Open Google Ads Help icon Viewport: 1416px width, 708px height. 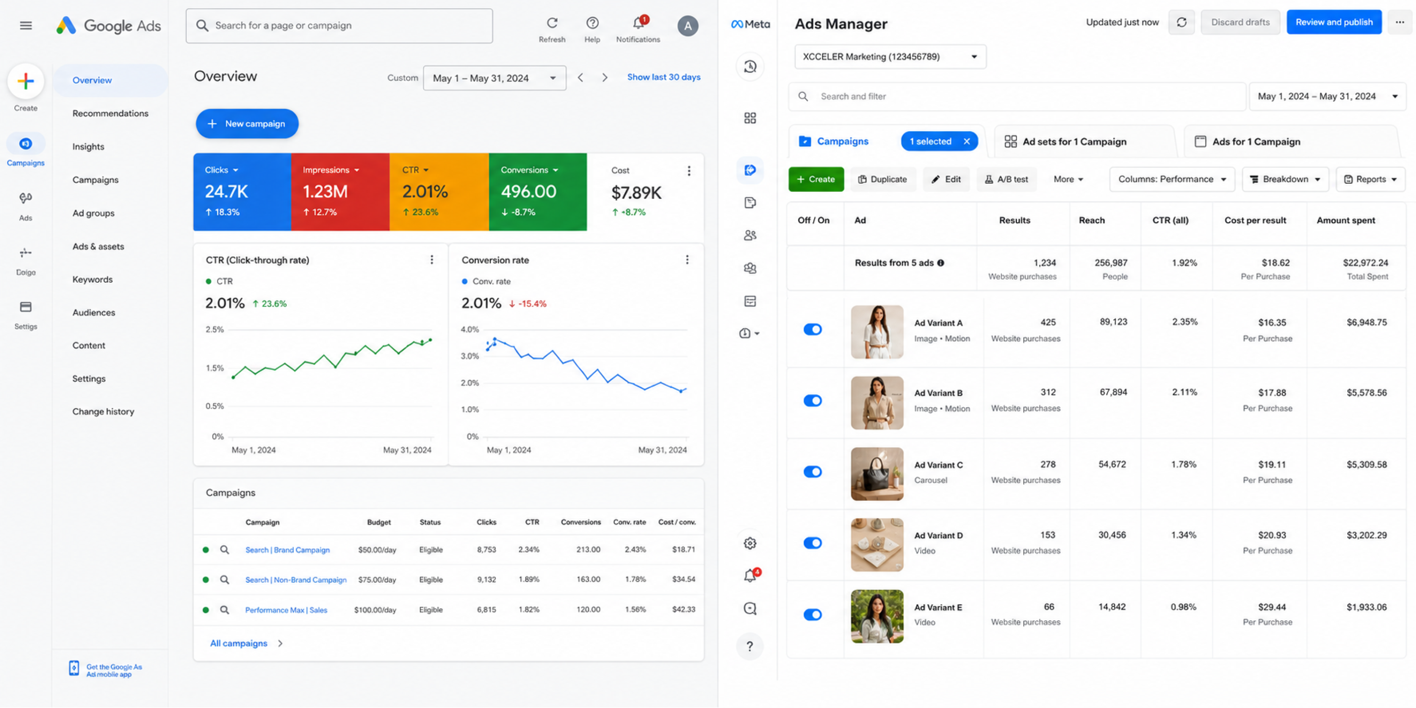point(592,23)
